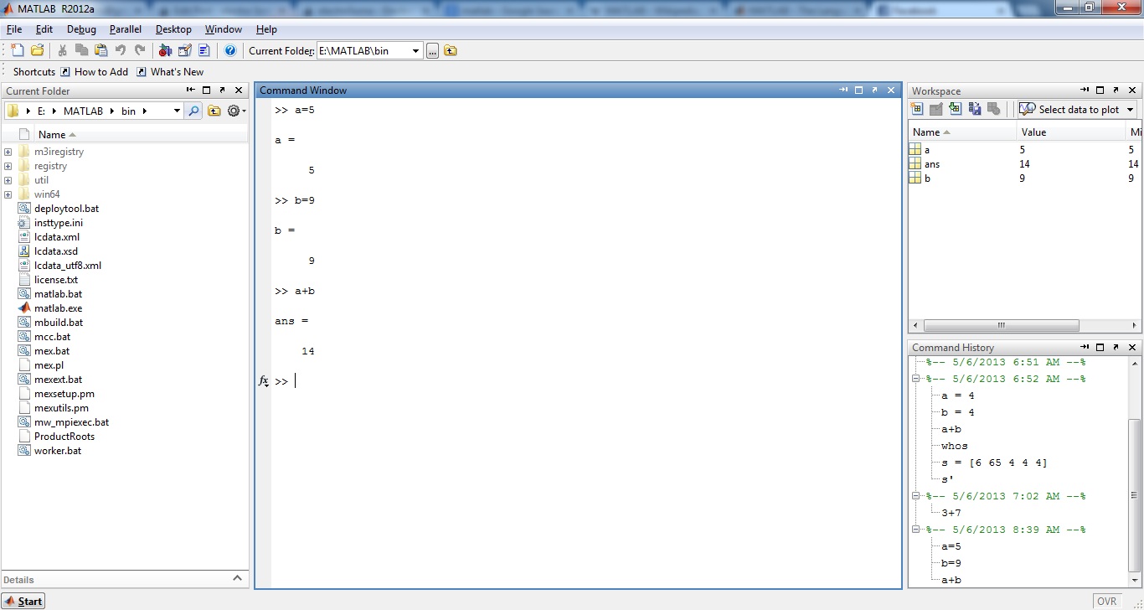The height and width of the screenshot is (610, 1144).
Task: Delete selected variable via Workspace delete icon
Action: (x=994, y=110)
